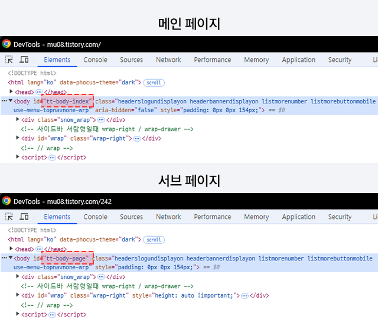Select DOCTYPE html line in mu08.tistory.com/ DevTools
The image size is (378, 320).
point(32,73)
